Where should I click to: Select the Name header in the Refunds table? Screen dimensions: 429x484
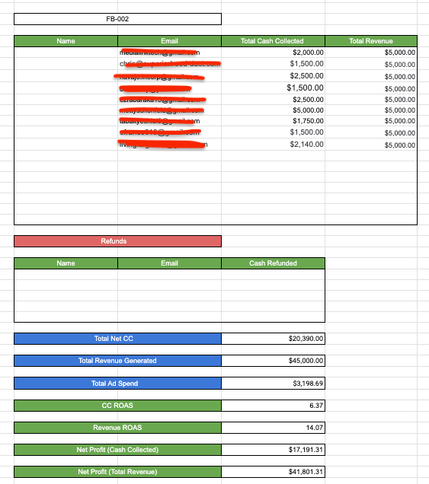coord(66,263)
